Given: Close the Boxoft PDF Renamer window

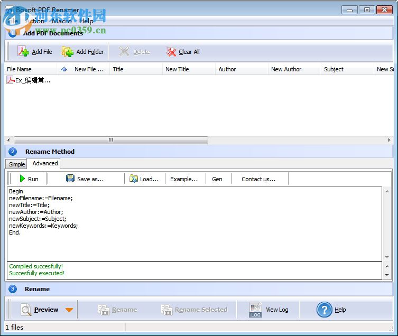Looking at the screenshot, I should tap(384, 10).
